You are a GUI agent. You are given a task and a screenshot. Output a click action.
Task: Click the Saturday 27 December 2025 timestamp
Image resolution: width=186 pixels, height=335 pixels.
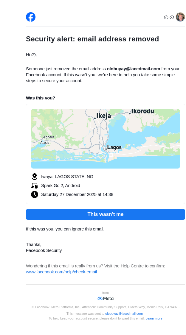pyautogui.click(x=77, y=194)
